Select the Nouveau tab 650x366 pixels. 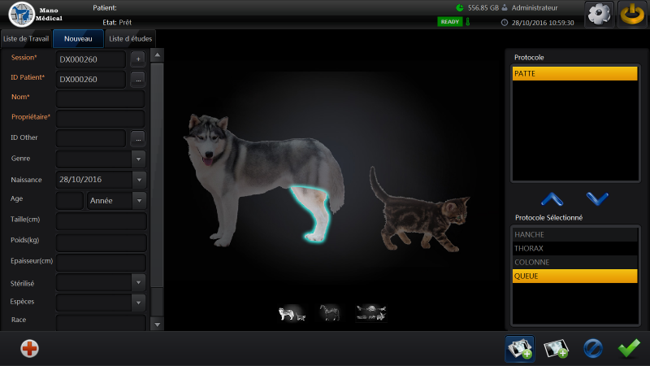click(78, 38)
